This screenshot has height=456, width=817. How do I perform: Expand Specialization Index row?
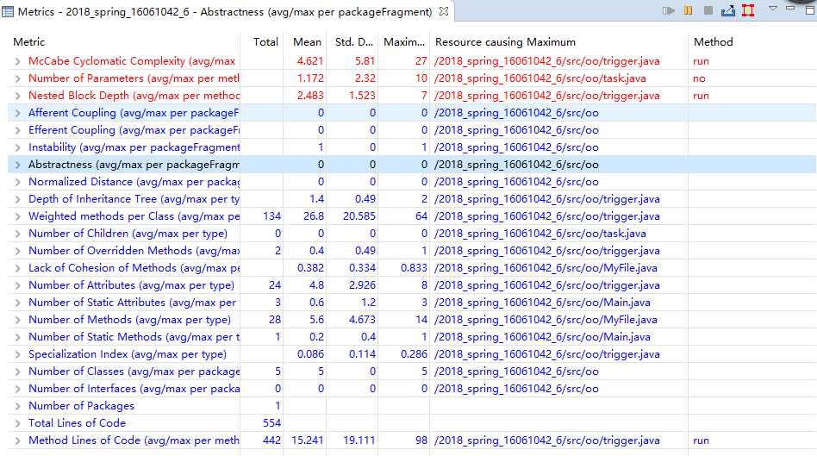tap(18, 354)
